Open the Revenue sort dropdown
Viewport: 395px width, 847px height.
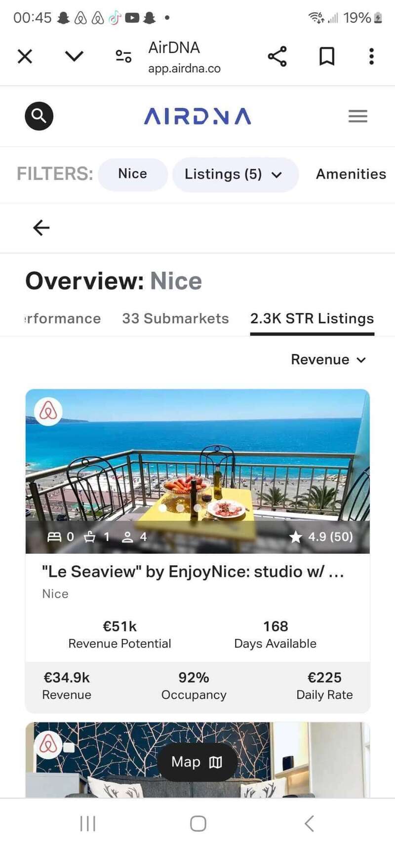point(328,359)
